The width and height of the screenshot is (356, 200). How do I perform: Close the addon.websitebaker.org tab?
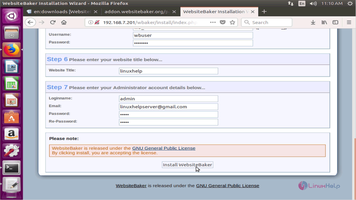pyautogui.click(x=174, y=12)
